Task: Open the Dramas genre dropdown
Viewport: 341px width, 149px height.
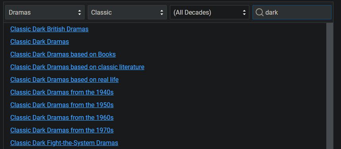Action: coord(45,12)
